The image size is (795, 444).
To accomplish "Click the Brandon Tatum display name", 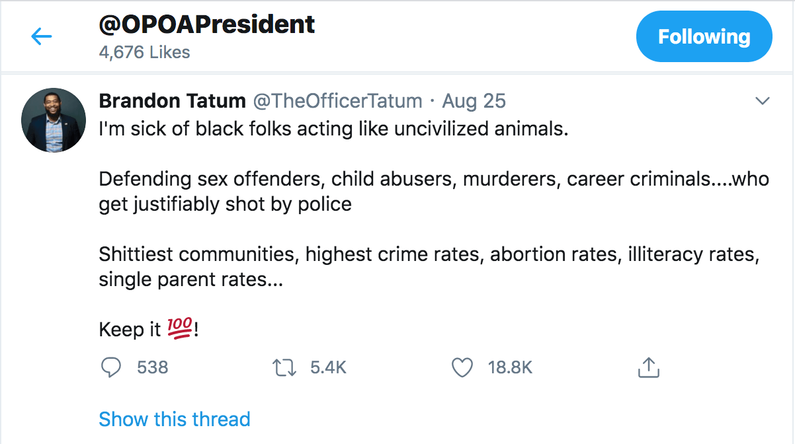I will [x=172, y=101].
